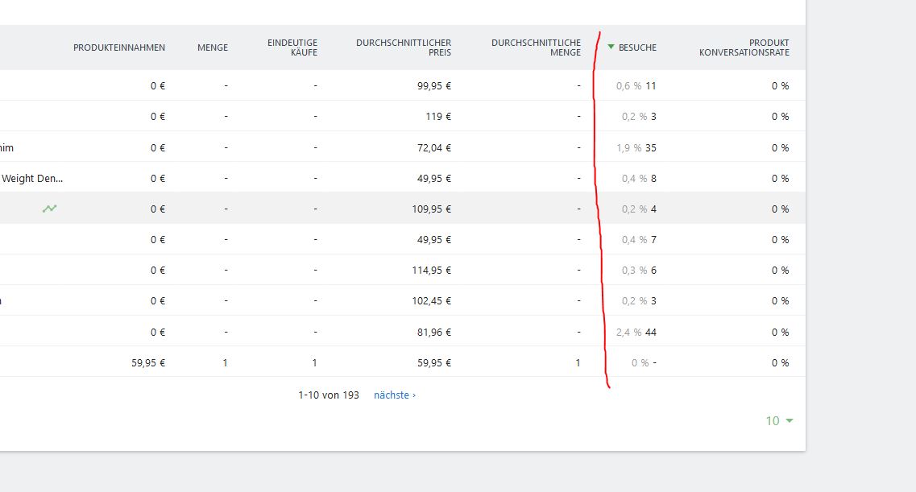The height and width of the screenshot is (492, 916).
Task: Click visits value 0,4 % 7
Action: tap(639, 240)
